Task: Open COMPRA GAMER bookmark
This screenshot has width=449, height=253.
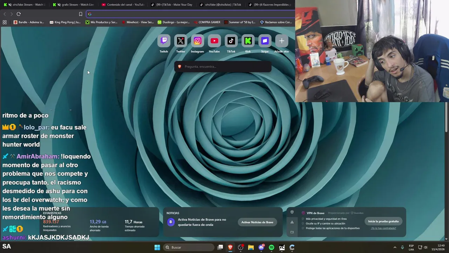Action: (x=207, y=22)
